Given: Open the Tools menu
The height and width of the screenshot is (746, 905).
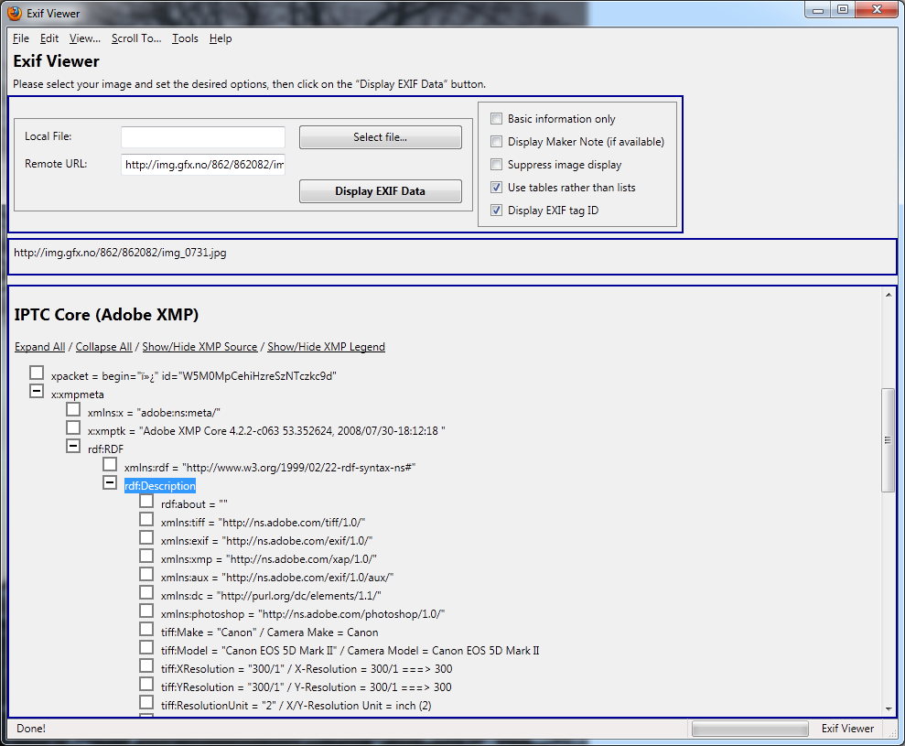Looking at the screenshot, I should [x=185, y=38].
